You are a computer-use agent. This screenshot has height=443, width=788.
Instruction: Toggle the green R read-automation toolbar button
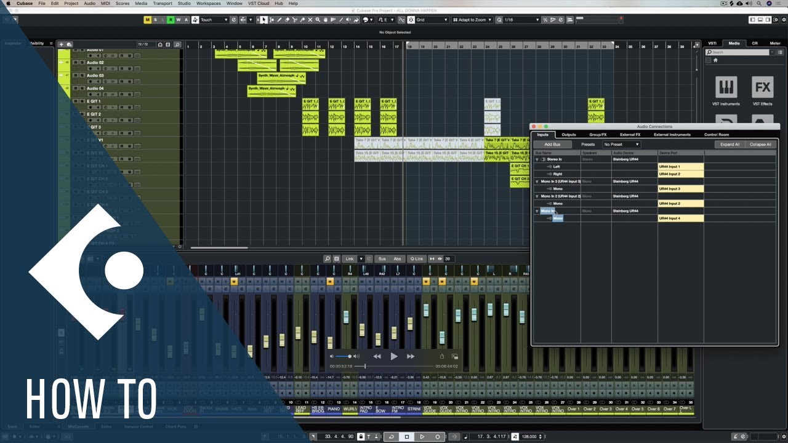pyautogui.click(x=171, y=20)
